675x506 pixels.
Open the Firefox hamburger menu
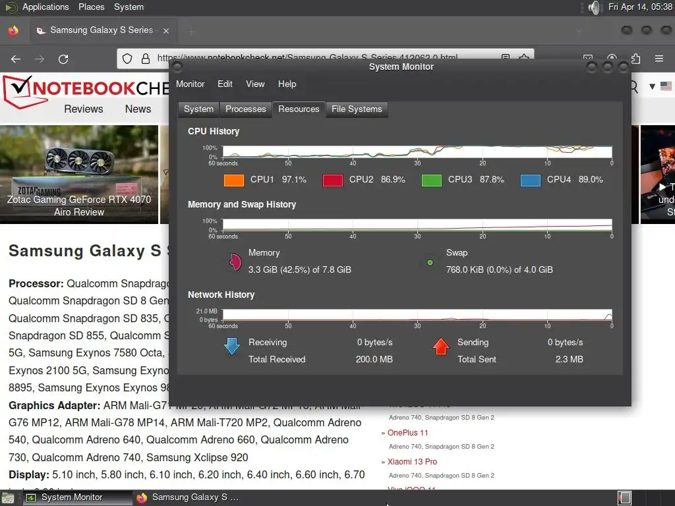(659, 59)
